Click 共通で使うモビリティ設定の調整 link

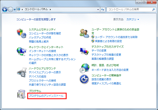(x=47, y=85)
